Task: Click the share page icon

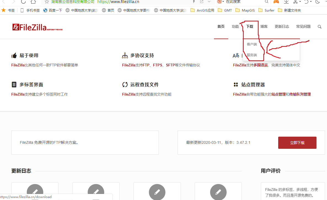Action: (x=202, y=2)
